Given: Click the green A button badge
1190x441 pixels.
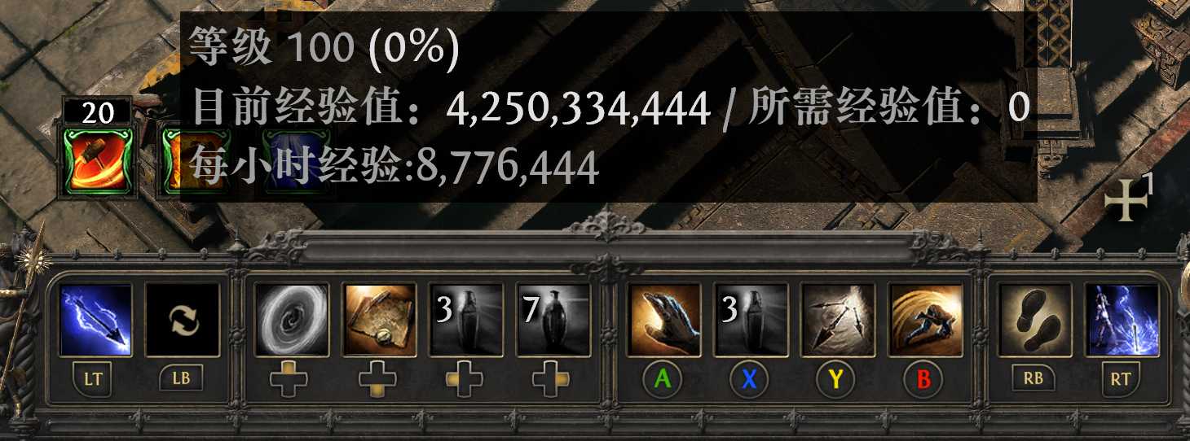Looking at the screenshot, I should tap(663, 379).
